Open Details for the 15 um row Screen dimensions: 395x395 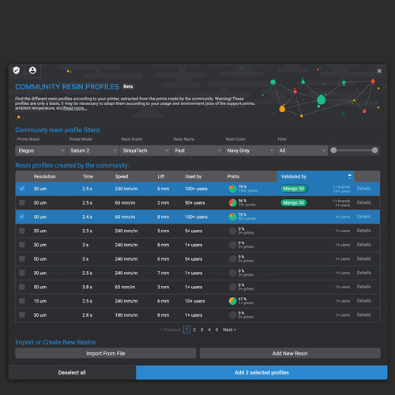363,301
